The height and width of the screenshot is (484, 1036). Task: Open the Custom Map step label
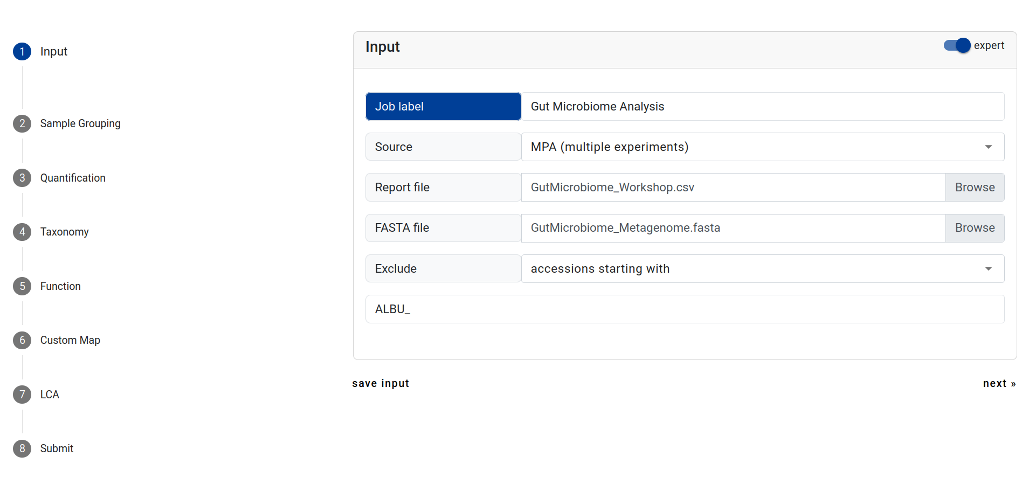coord(70,340)
